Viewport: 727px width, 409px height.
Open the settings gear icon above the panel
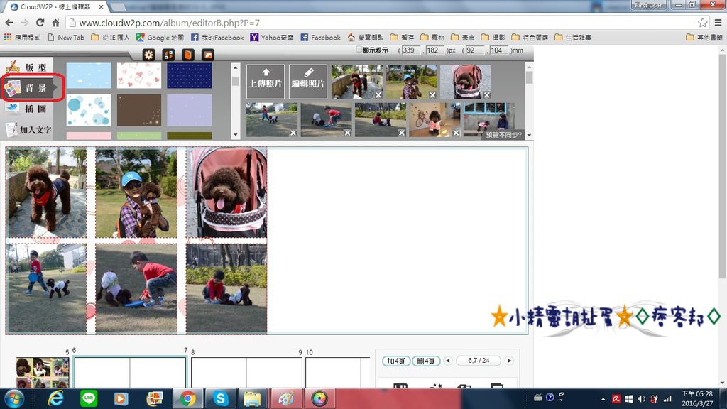tap(148, 55)
